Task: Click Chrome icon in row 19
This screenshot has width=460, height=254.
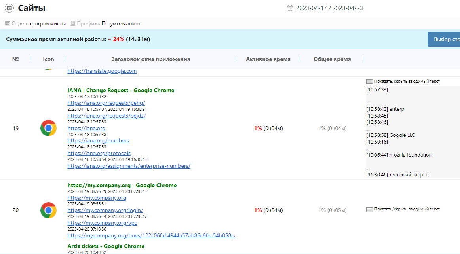Action: point(48,128)
